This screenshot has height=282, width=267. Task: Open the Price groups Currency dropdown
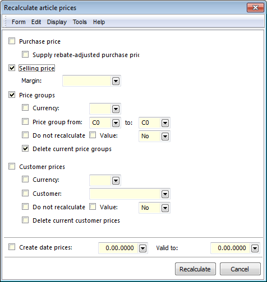[116, 109]
